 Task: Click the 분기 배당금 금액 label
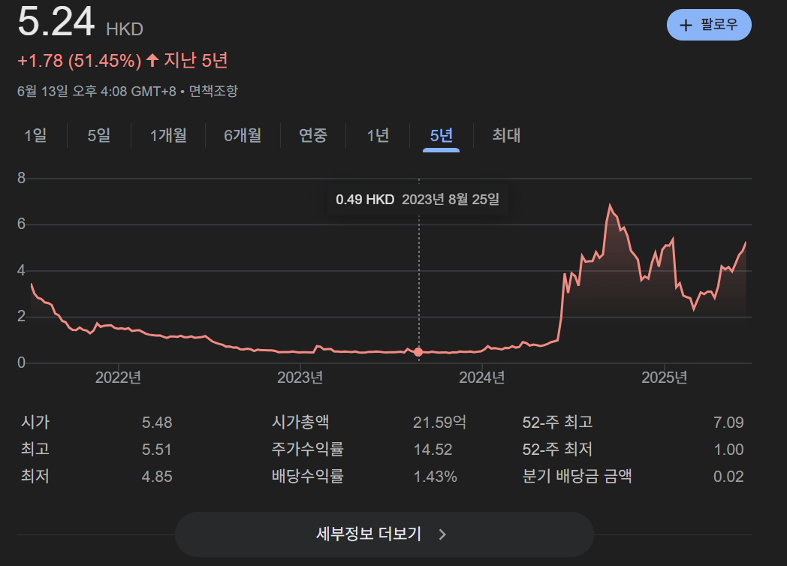coord(577,476)
